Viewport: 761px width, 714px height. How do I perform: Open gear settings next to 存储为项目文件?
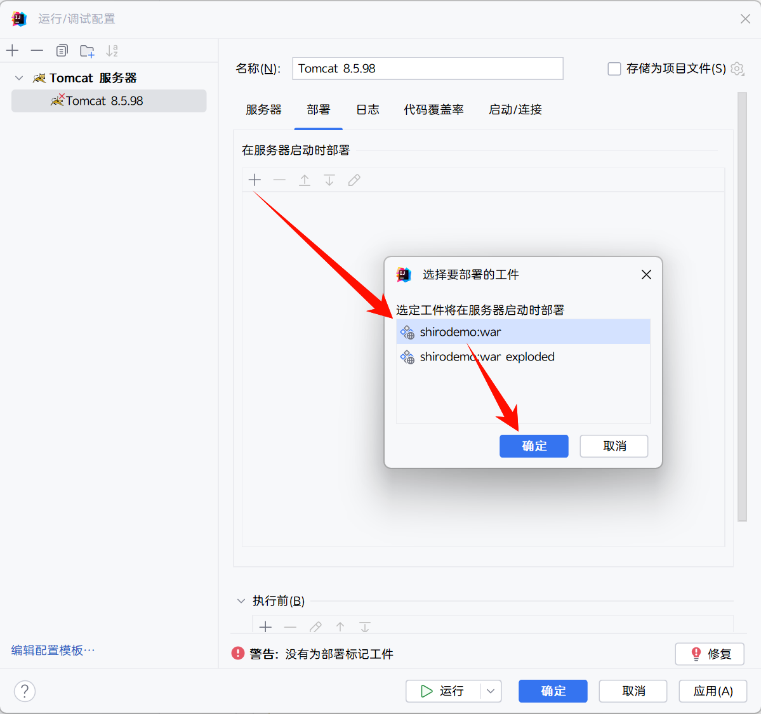click(x=738, y=69)
